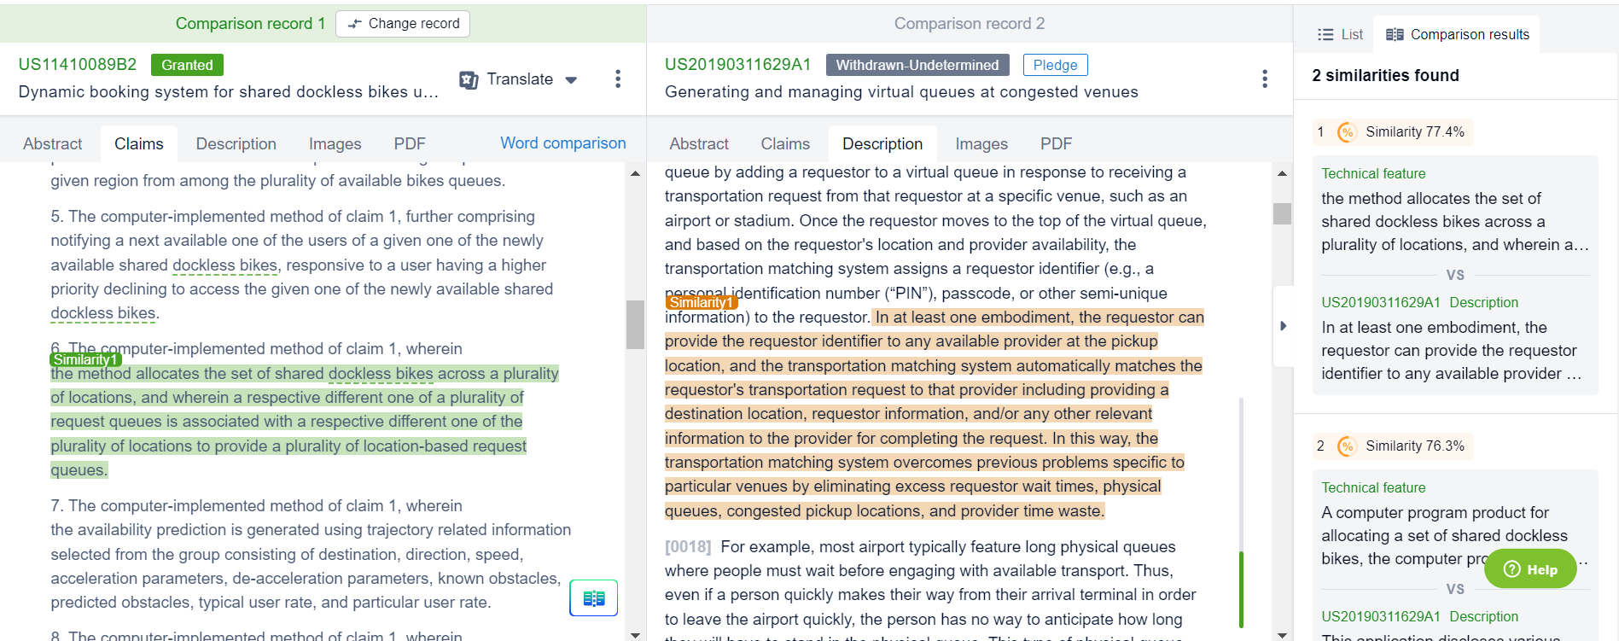1619x641 pixels.
Task: Open record 1 more options menu
Action: point(618,79)
